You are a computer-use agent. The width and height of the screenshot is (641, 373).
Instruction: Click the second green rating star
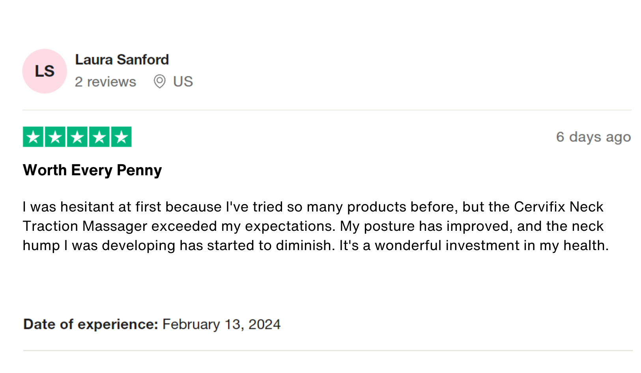(55, 137)
